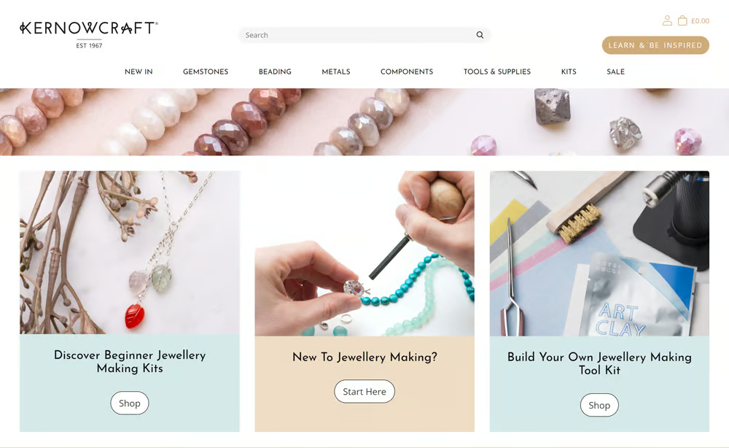Image resolution: width=729 pixels, height=448 pixels.
Task: Open the Gemstones menu
Action: [206, 72]
